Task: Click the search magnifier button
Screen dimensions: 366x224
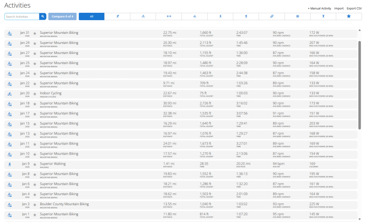Action: tap(43, 16)
